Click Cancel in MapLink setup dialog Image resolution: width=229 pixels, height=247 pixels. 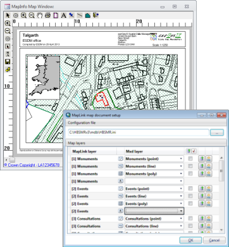[214, 240]
